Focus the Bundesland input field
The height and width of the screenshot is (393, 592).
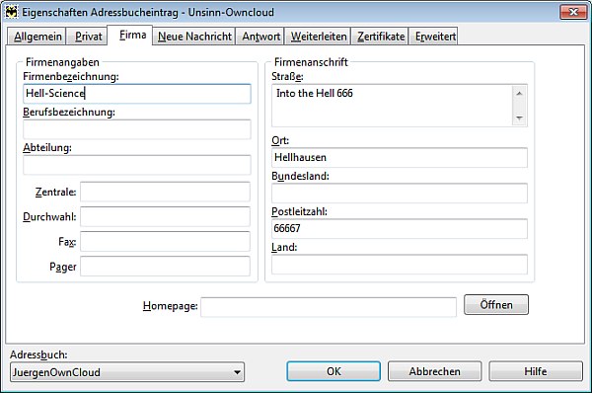(x=400, y=194)
